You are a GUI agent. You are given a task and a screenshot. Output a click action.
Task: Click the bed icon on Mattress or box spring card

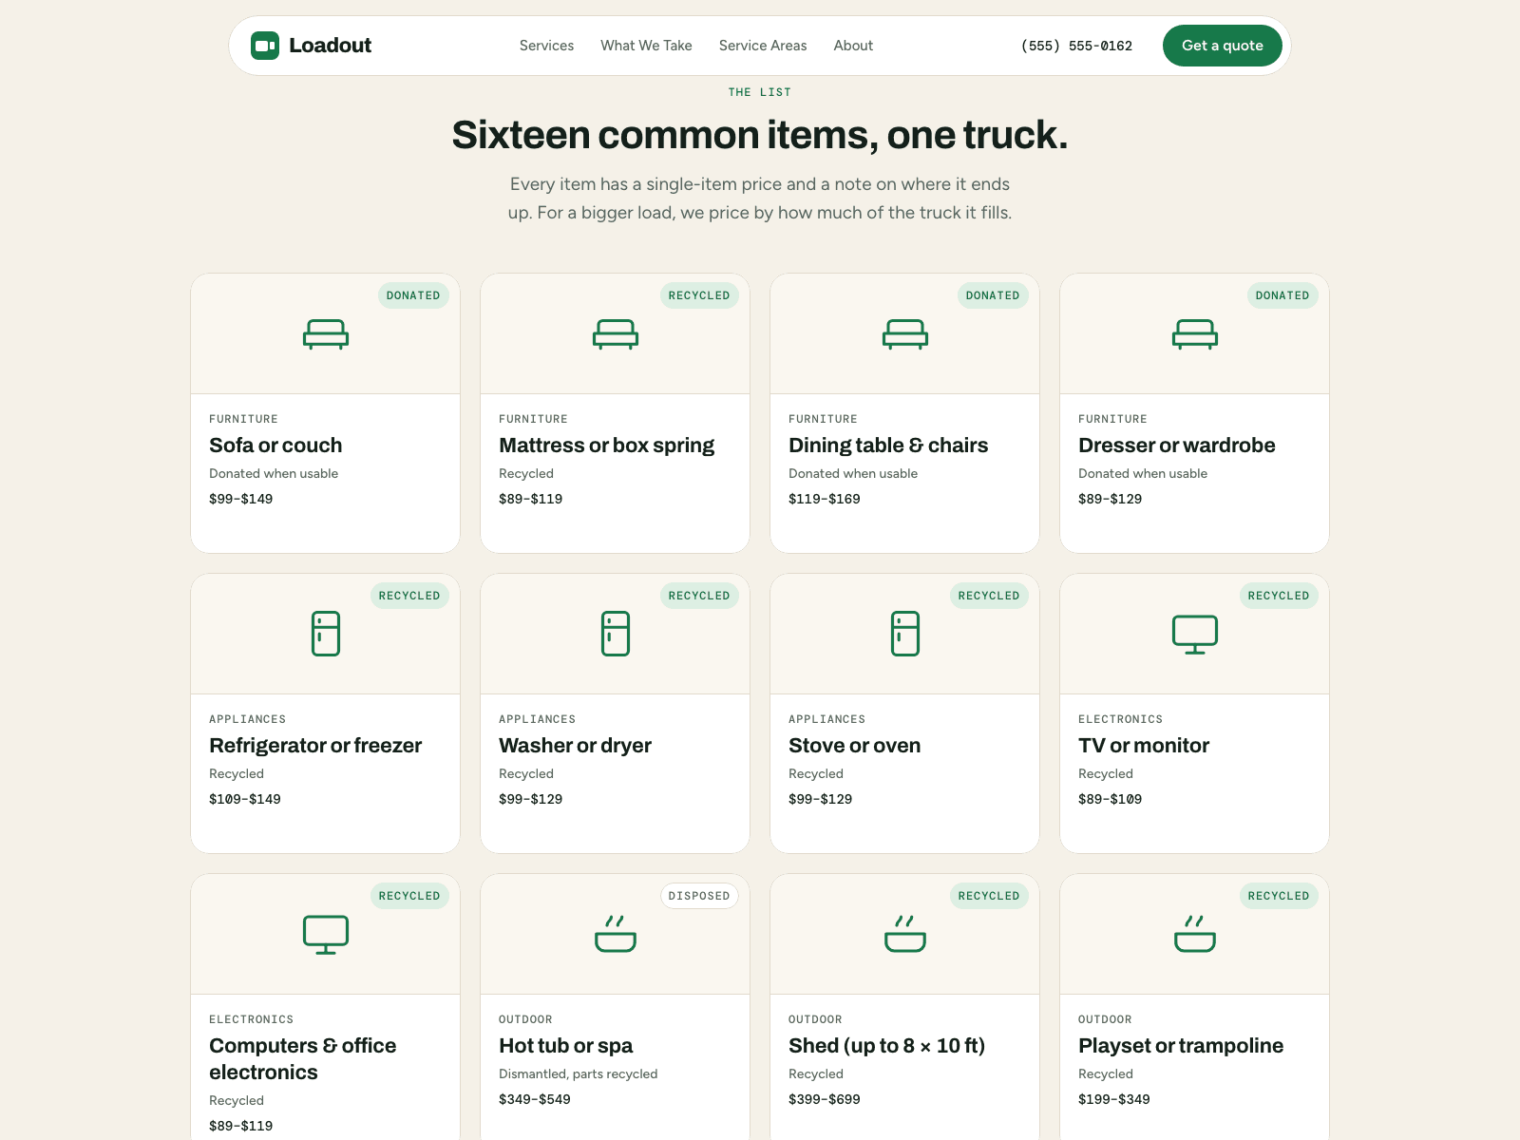click(x=616, y=334)
